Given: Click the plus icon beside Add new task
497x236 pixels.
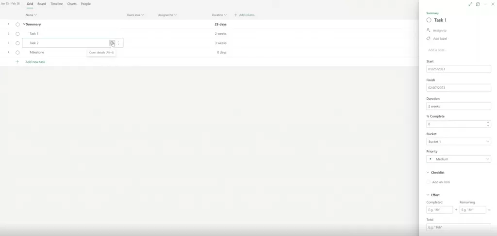Looking at the screenshot, I should click(17, 62).
